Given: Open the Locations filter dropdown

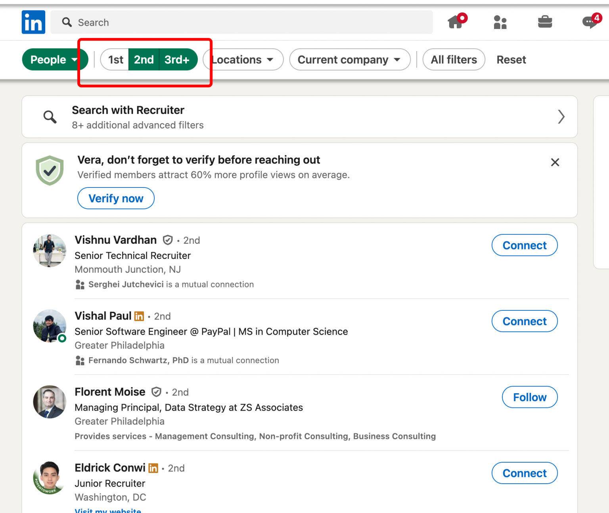Looking at the screenshot, I should coord(243,59).
